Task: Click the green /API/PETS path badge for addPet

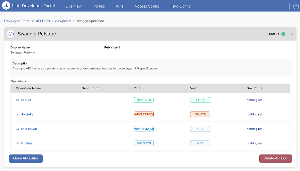Action: (144, 100)
